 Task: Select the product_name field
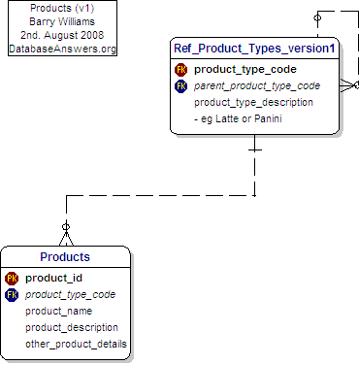click(59, 311)
